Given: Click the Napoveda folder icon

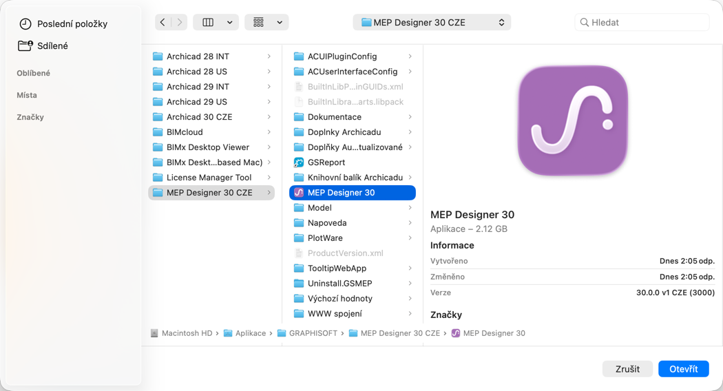Looking at the screenshot, I should pyautogui.click(x=299, y=223).
